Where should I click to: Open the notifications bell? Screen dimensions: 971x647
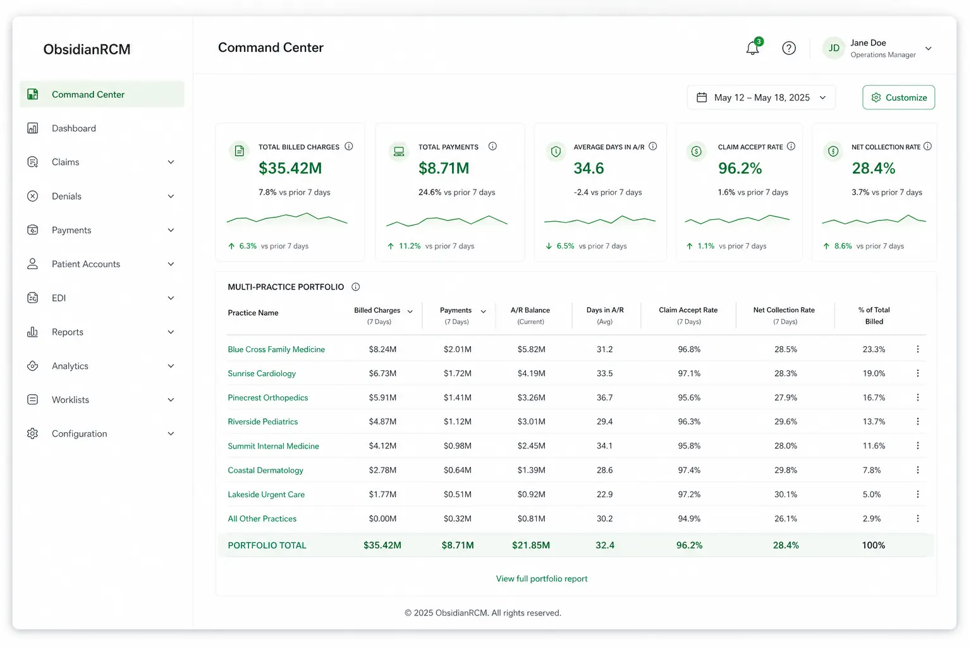coord(752,48)
